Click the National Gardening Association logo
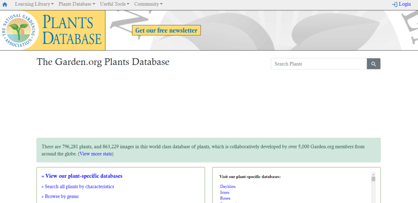 tap(19, 30)
